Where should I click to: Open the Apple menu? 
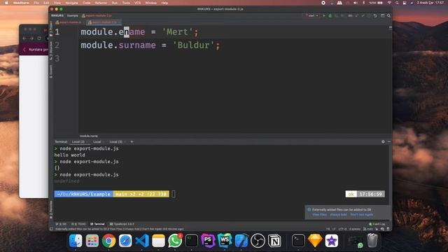(x=6, y=3)
